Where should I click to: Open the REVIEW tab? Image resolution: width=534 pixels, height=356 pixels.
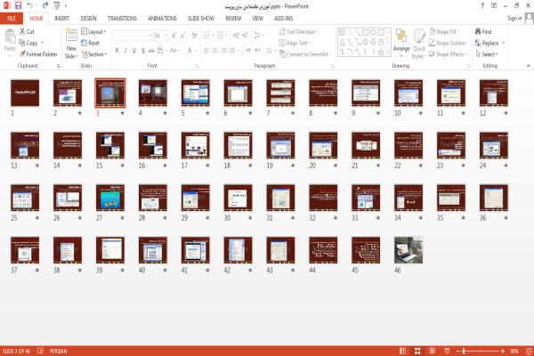[x=233, y=19]
